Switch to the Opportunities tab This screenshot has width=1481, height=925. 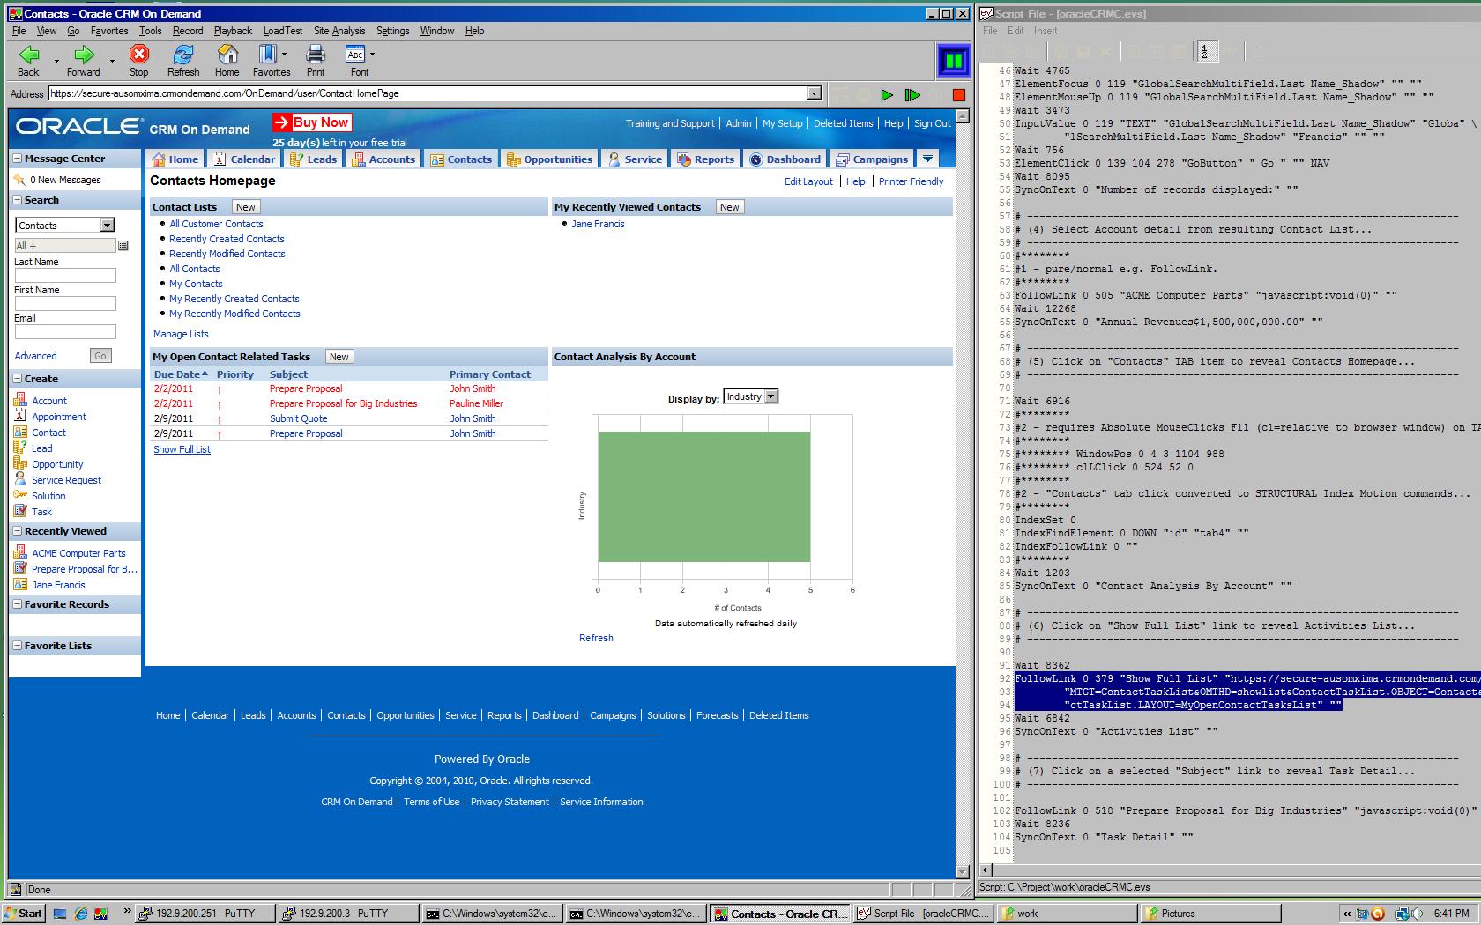[549, 159]
